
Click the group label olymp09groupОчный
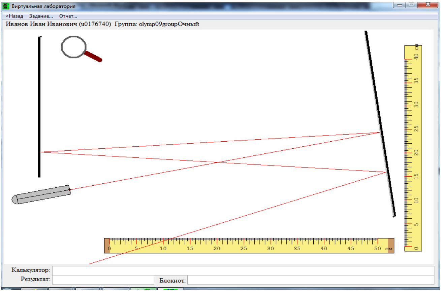tap(169, 24)
